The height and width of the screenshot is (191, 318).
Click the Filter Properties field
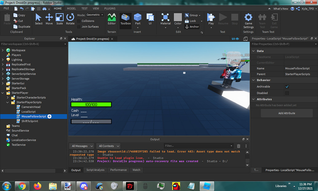tap(284, 44)
